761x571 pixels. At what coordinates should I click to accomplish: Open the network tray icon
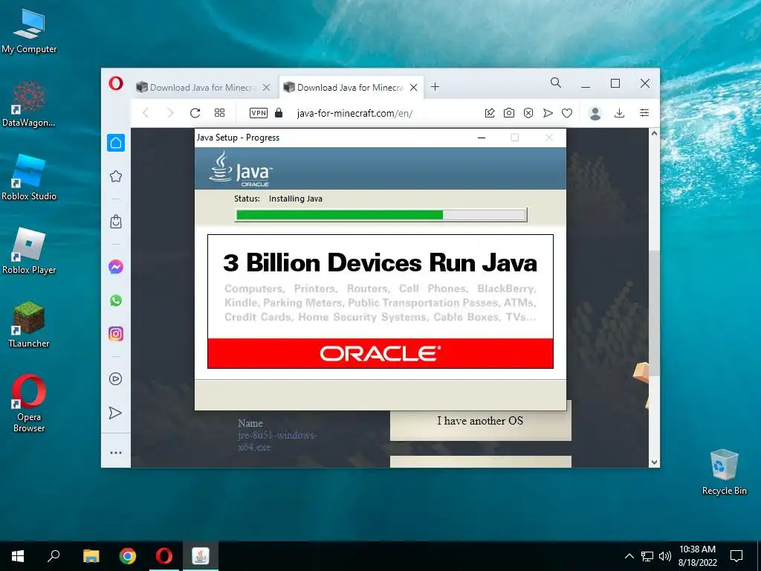647,556
